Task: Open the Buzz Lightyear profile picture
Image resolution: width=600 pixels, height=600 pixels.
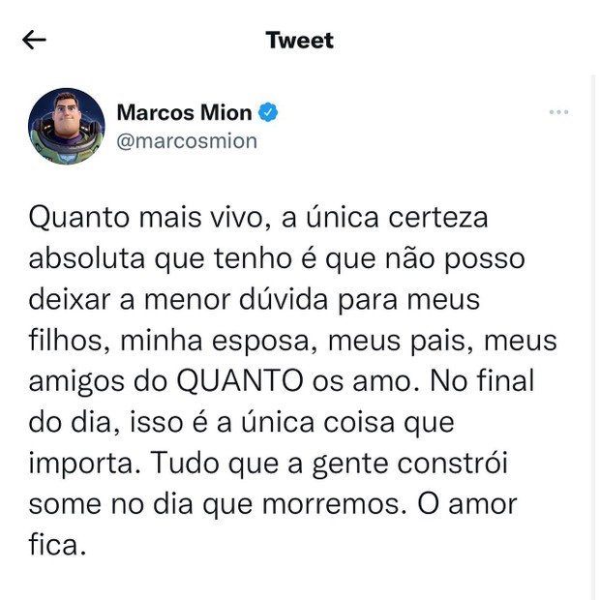Action: pos(67,126)
